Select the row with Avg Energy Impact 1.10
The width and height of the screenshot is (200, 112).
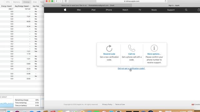coord(22,54)
